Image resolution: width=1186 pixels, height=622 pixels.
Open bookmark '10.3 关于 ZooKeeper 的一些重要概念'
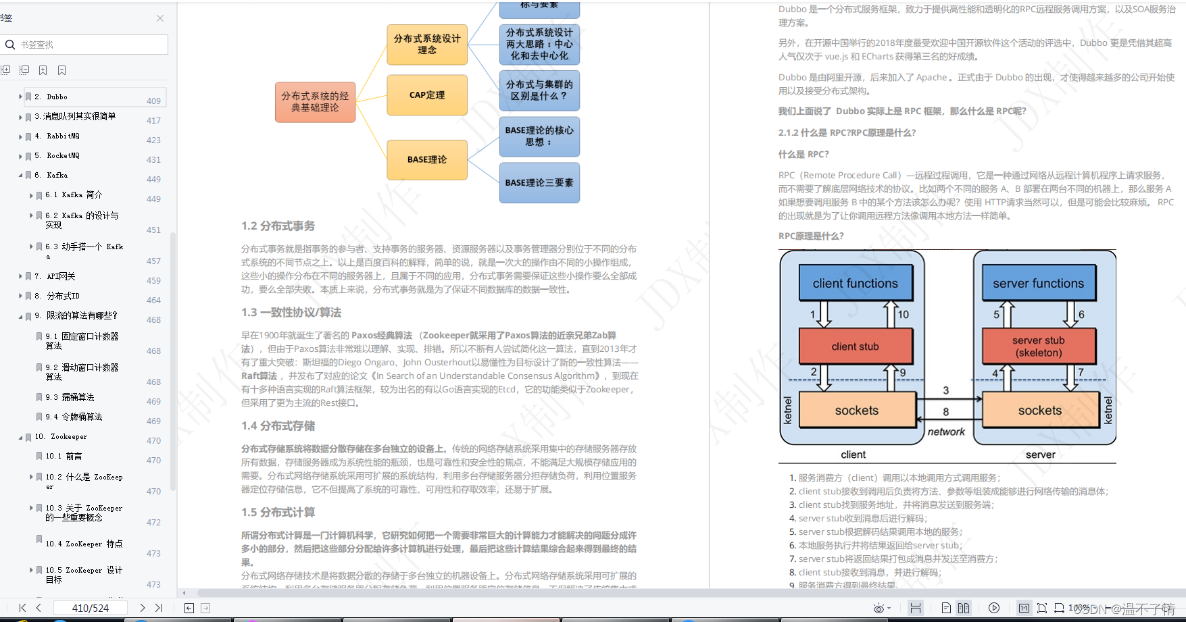84,513
